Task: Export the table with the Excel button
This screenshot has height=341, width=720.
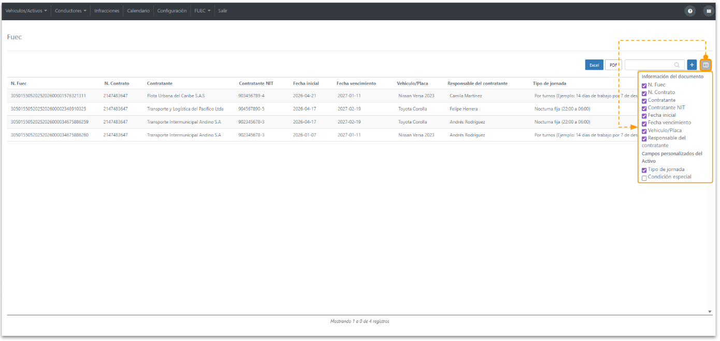Action: pyautogui.click(x=594, y=65)
